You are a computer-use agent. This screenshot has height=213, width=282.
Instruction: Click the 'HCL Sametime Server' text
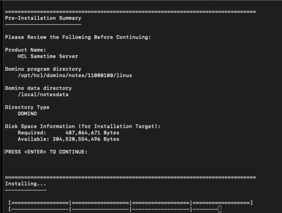tap(47, 56)
